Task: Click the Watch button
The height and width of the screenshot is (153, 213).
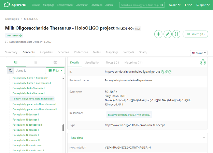Action: [x=196, y=34]
